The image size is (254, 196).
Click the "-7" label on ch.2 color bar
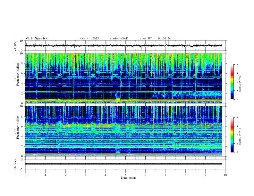(x=236, y=152)
